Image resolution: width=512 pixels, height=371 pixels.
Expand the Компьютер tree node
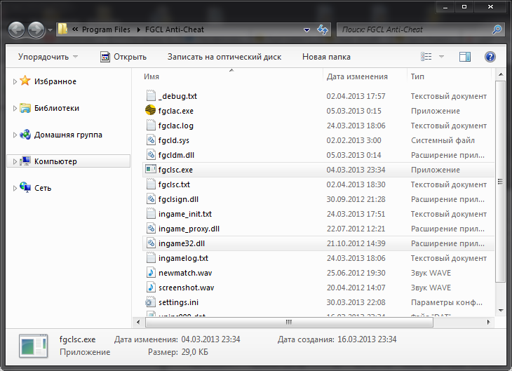(15, 161)
